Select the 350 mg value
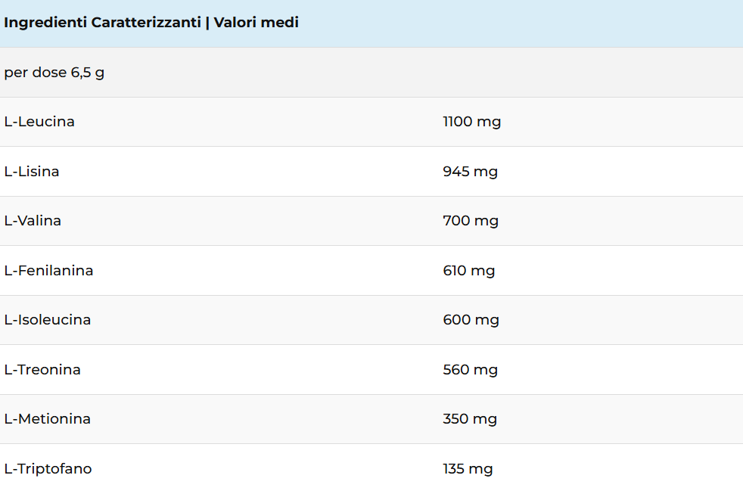The width and height of the screenshot is (743, 497). (x=470, y=419)
